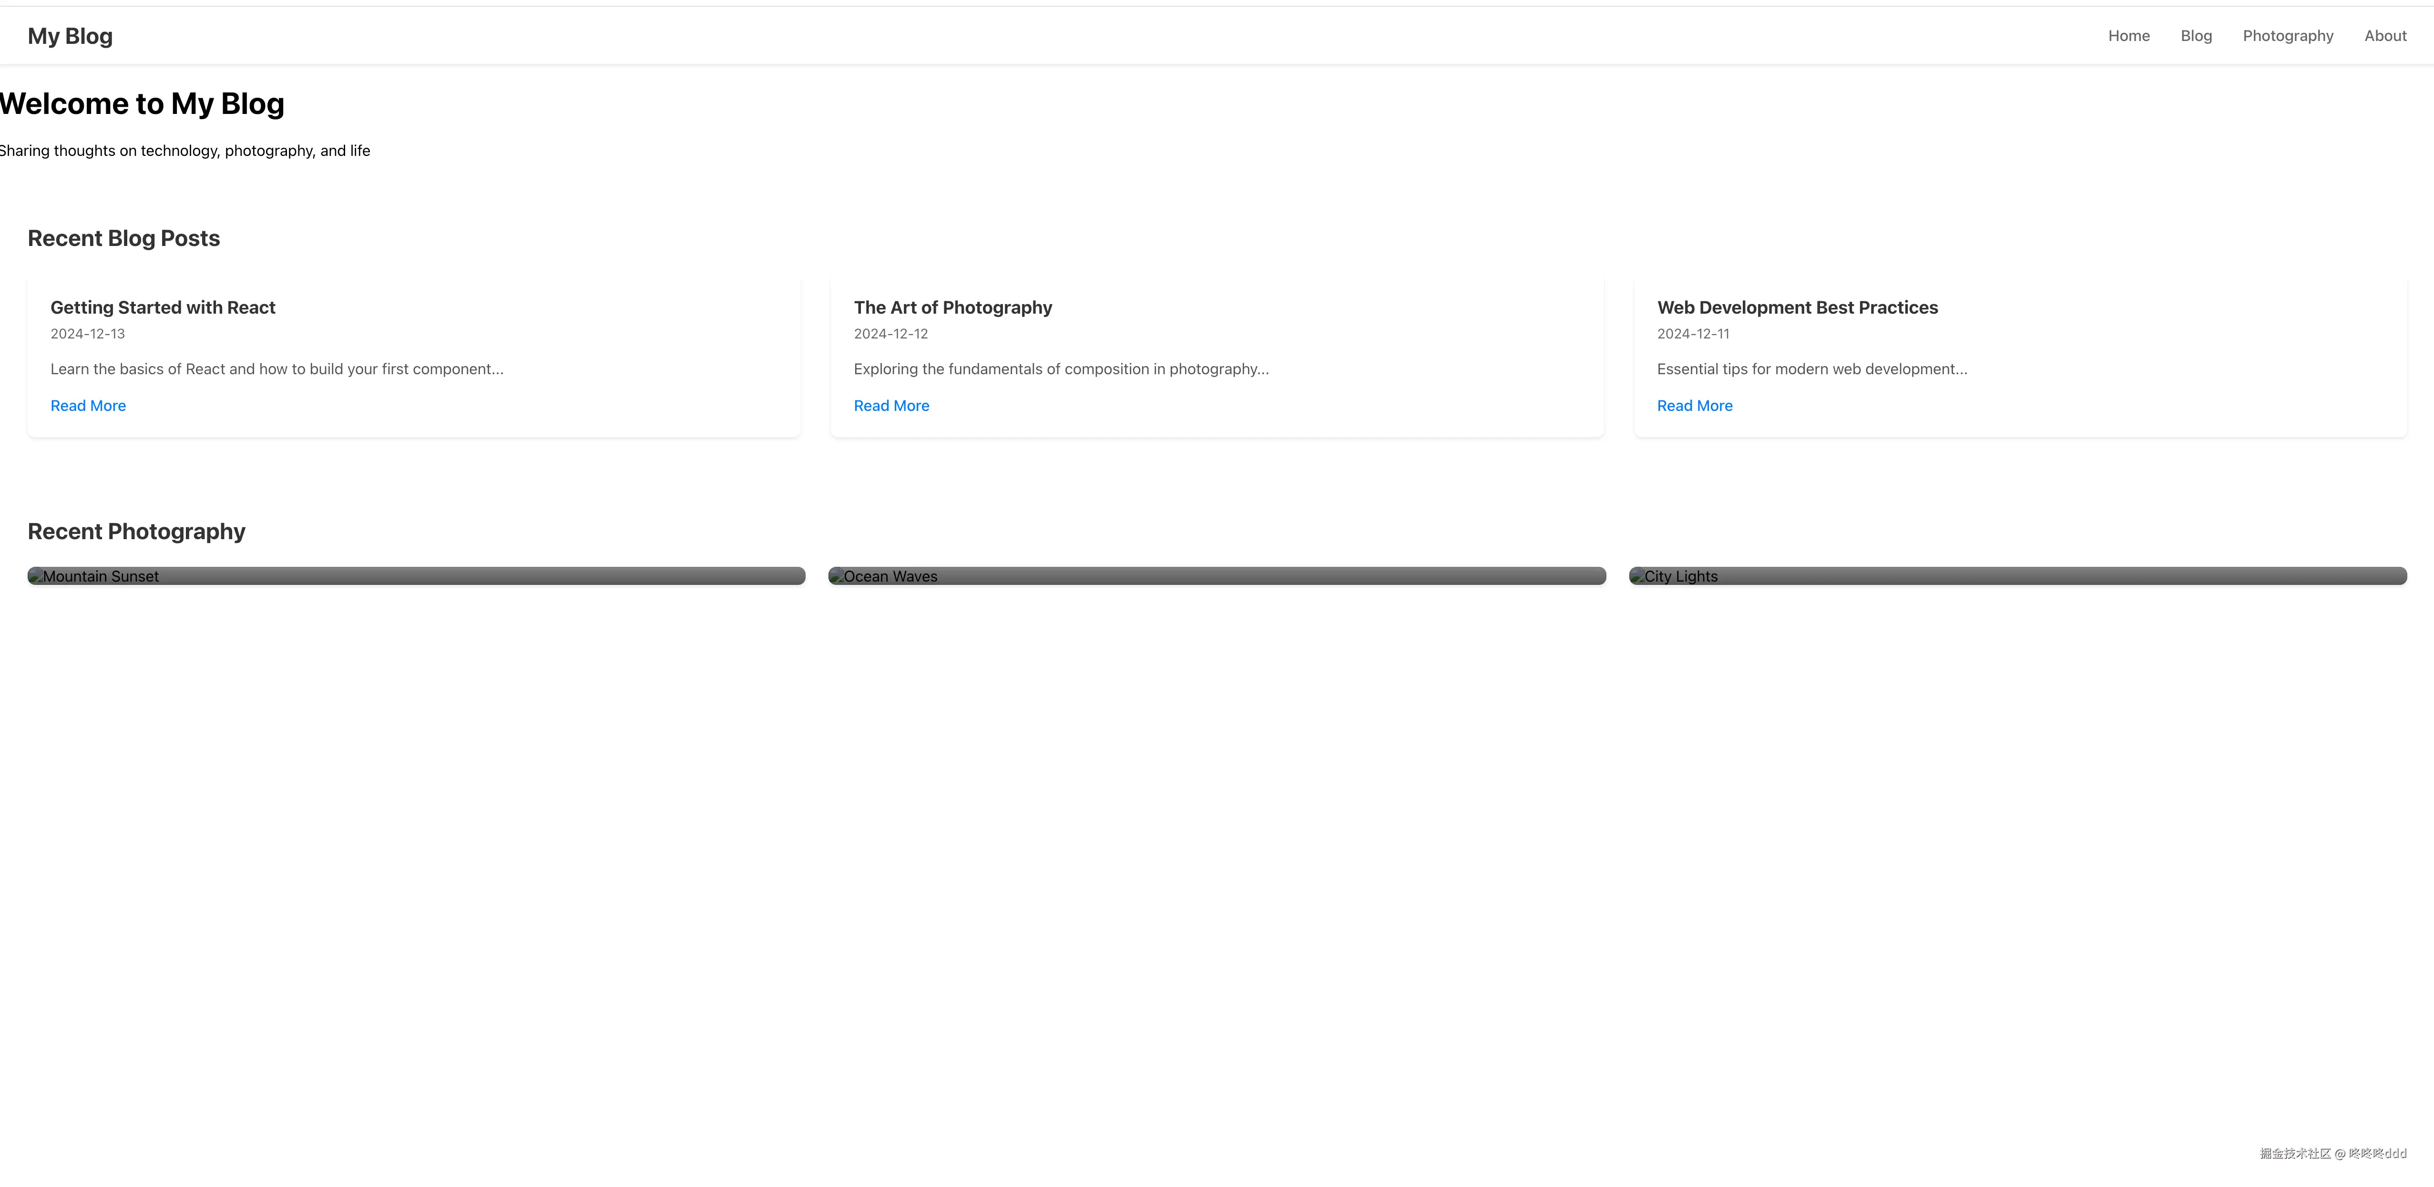The image size is (2434, 1187).
Task: Click the 2024-12-11 post date
Action: (1692, 334)
